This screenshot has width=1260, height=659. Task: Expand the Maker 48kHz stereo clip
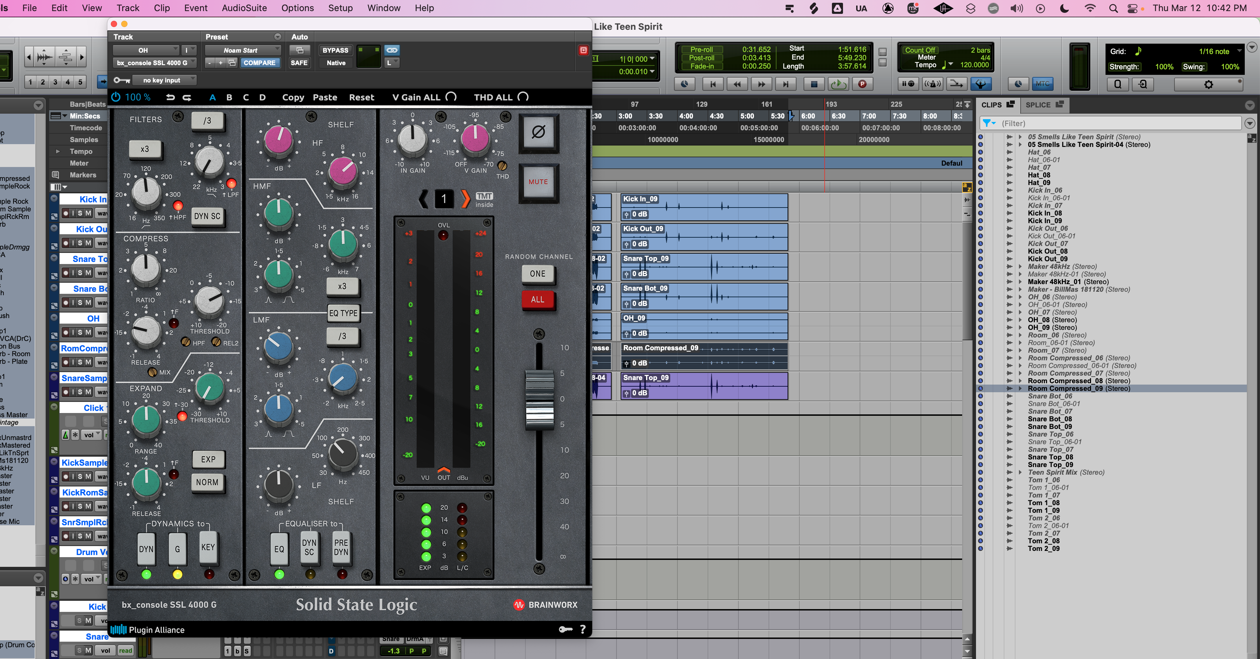coord(1020,267)
